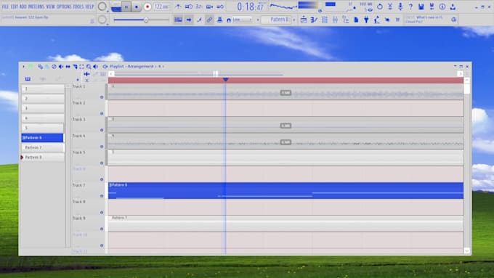The height and width of the screenshot is (278, 494).
Task: Click the 122 tempo field
Action: pyautogui.click(x=161, y=7)
